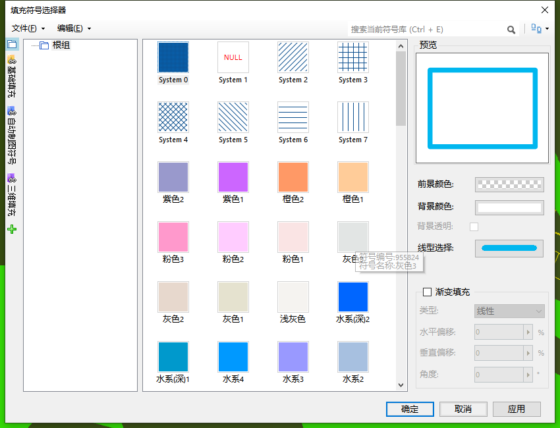
Task: Click the symbol list scroll up arrow
Action: [x=401, y=46]
